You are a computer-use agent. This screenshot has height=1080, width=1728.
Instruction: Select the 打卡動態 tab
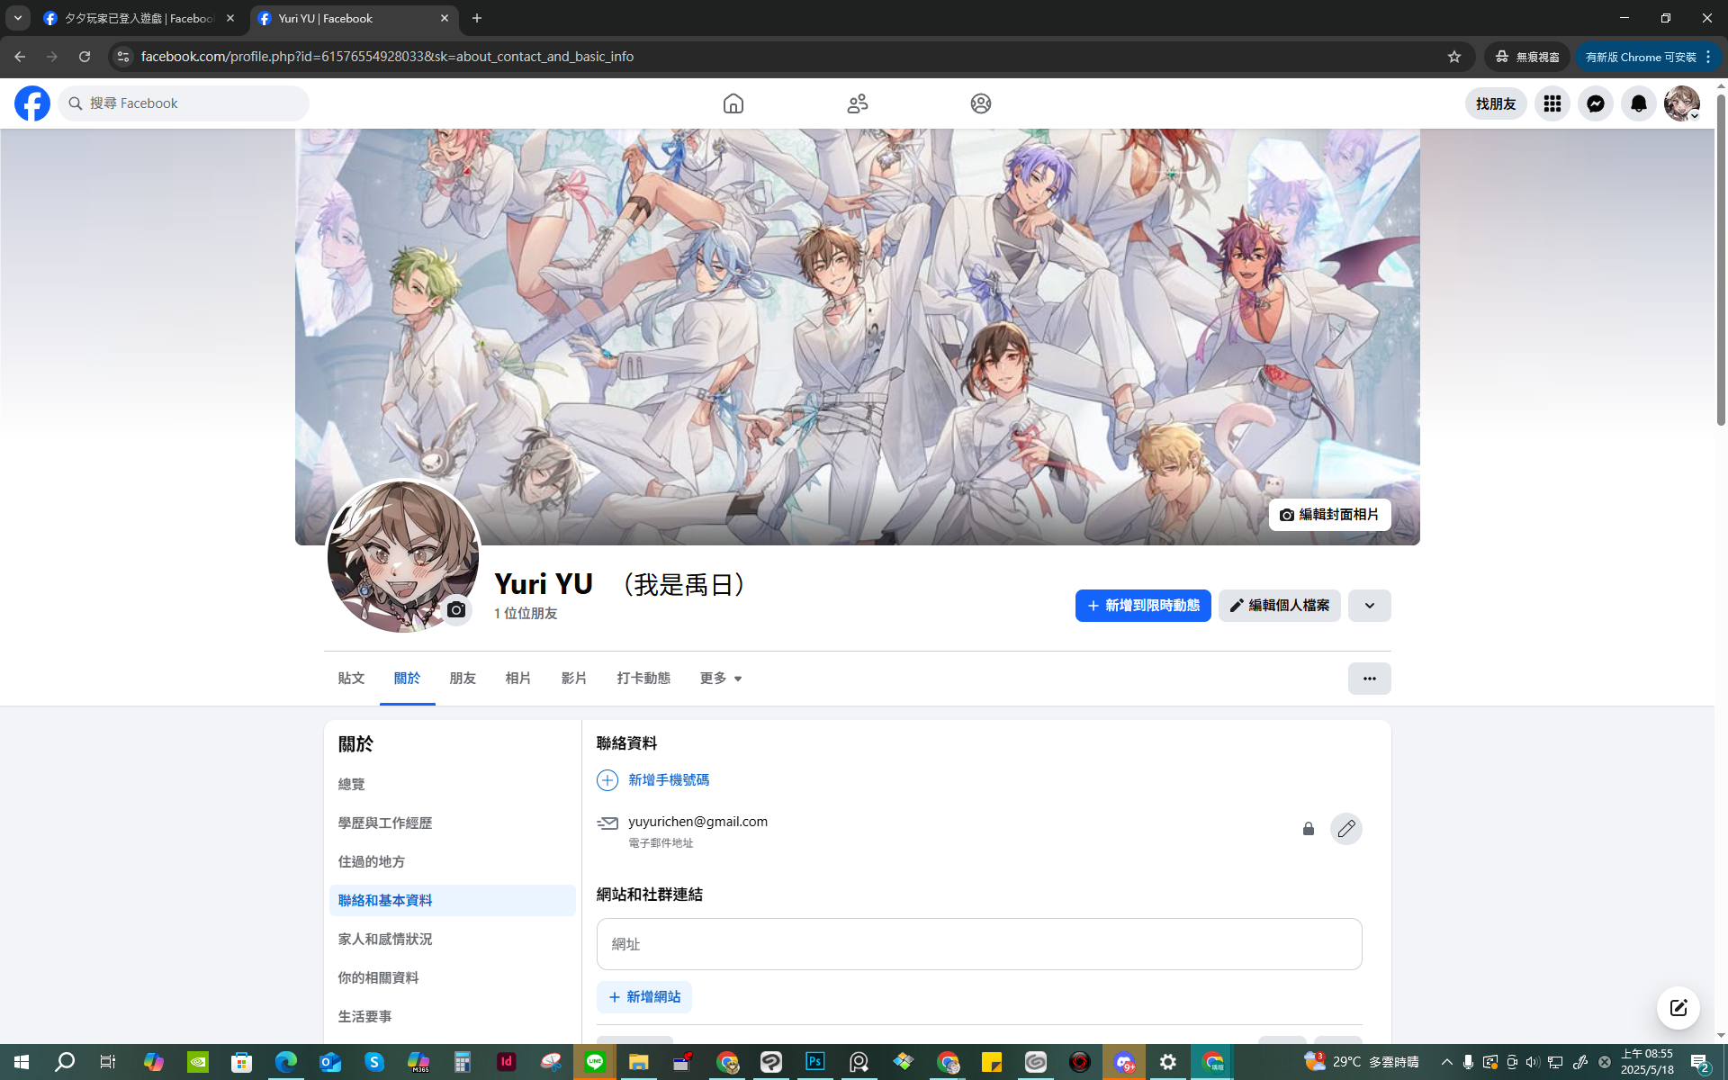click(643, 679)
